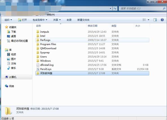Click the address bar refresh icon
This screenshot has height=120, width=167.
[115, 8]
